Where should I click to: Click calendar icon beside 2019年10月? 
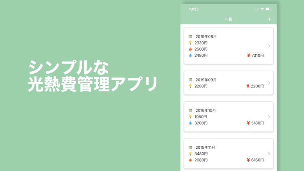click(x=191, y=111)
